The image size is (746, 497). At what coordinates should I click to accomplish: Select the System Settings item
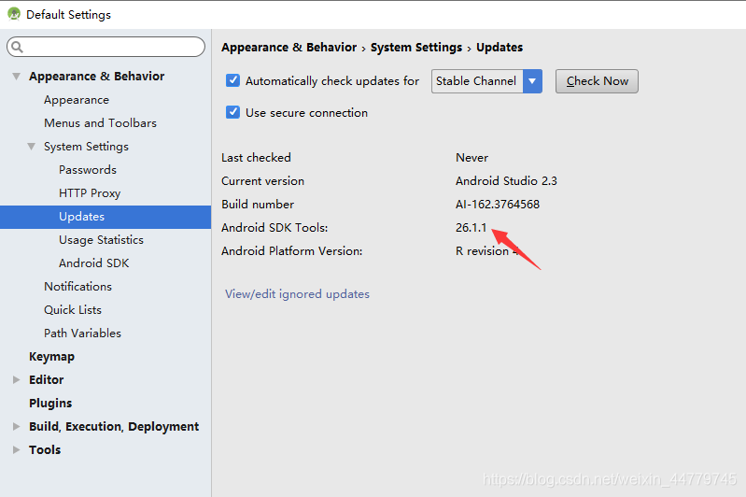coord(86,146)
